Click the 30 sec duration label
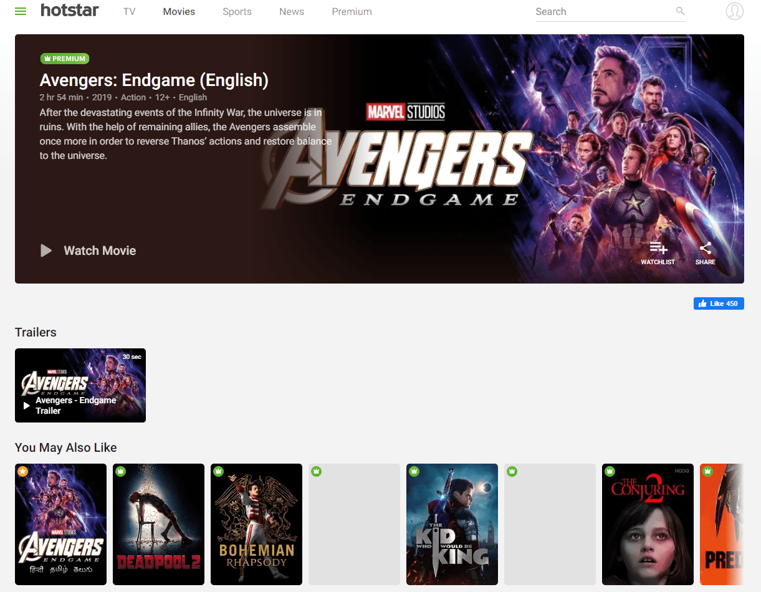 [132, 357]
